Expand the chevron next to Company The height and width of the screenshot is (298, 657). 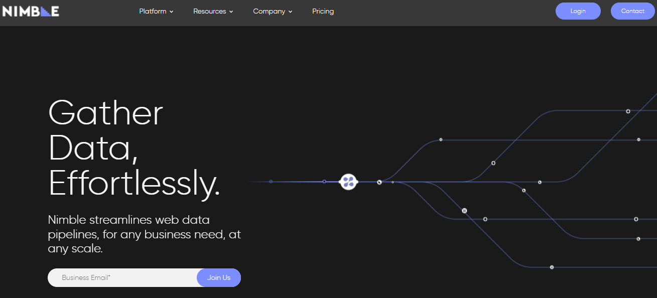coord(291,12)
